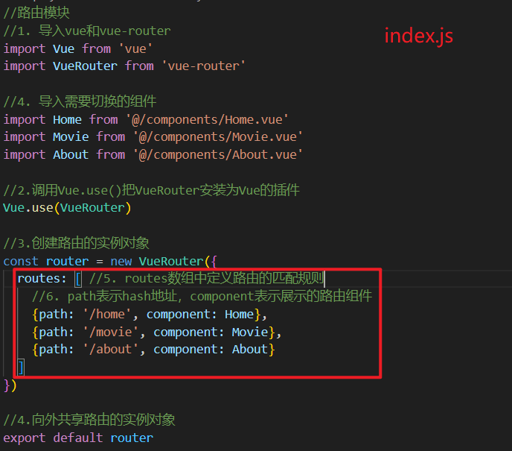Click the 'export default router' line
Image resolution: width=512 pixels, height=451 pixels.
click(x=78, y=438)
